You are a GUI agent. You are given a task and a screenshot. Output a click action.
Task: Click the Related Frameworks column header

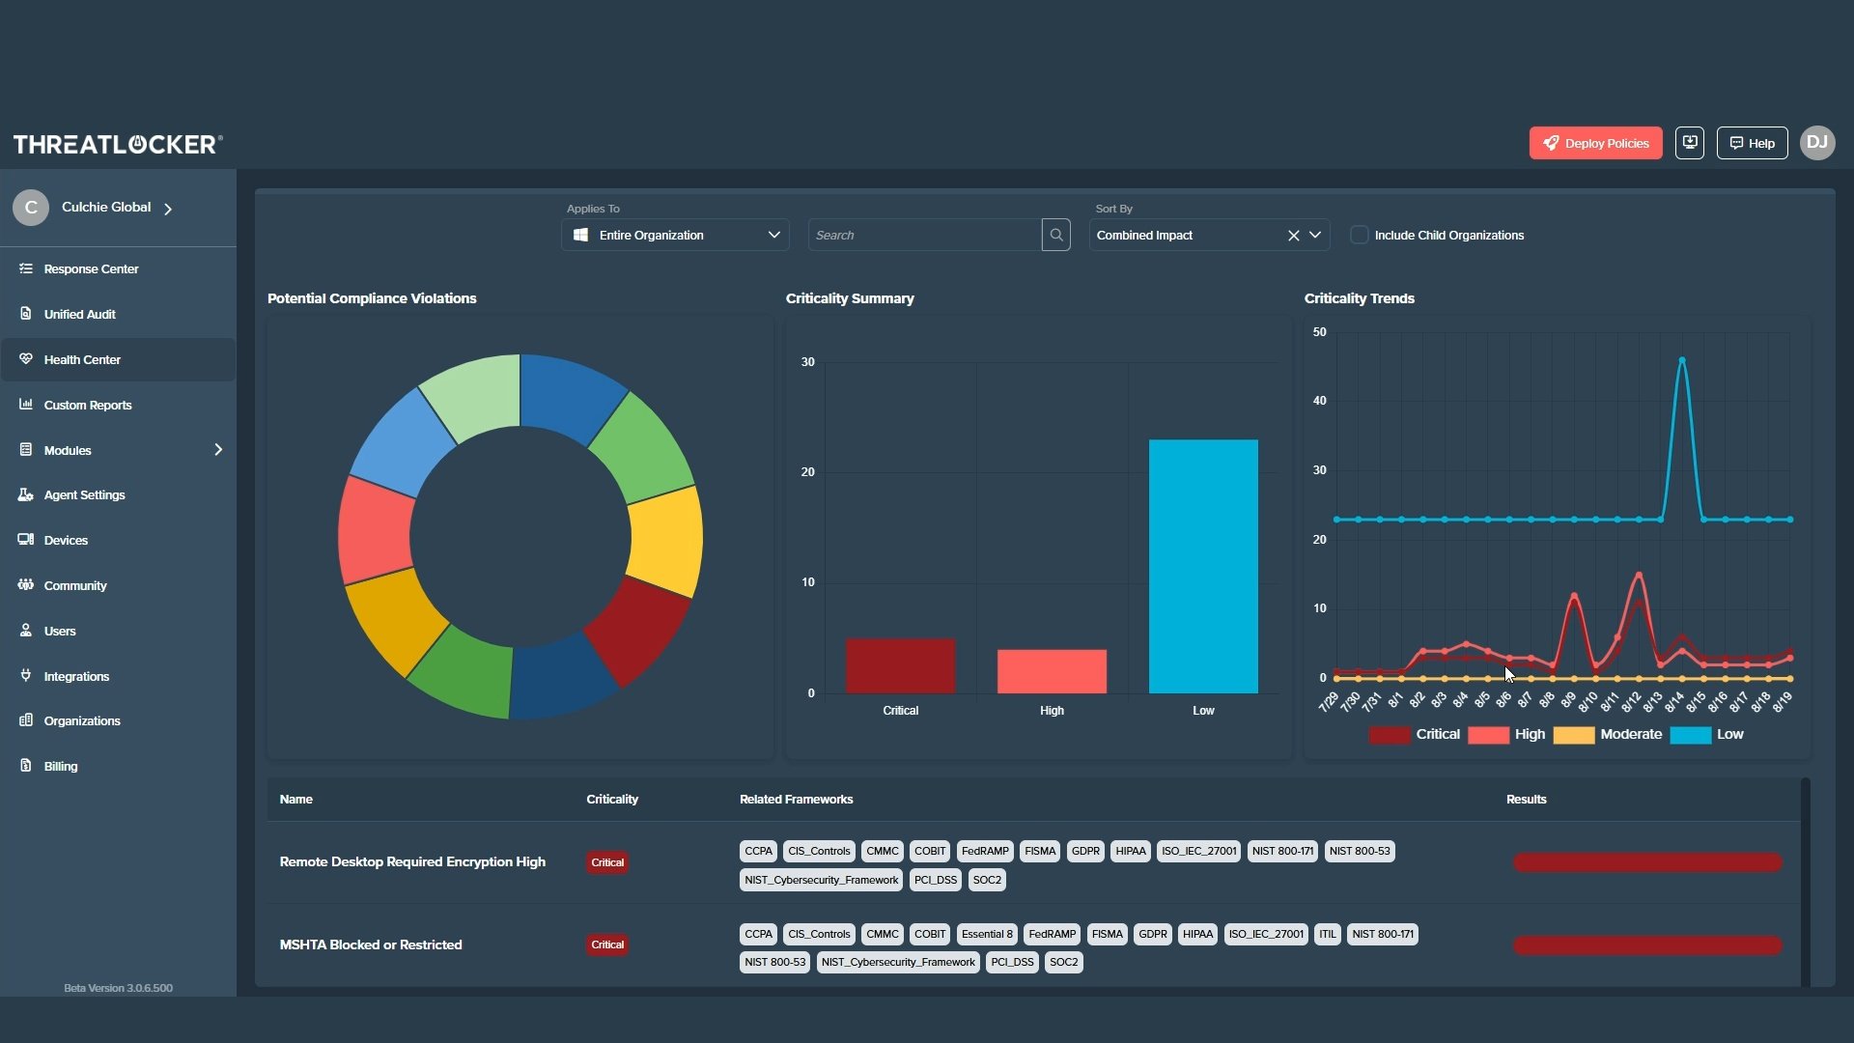pyautogui.click(x=796, y=799)
